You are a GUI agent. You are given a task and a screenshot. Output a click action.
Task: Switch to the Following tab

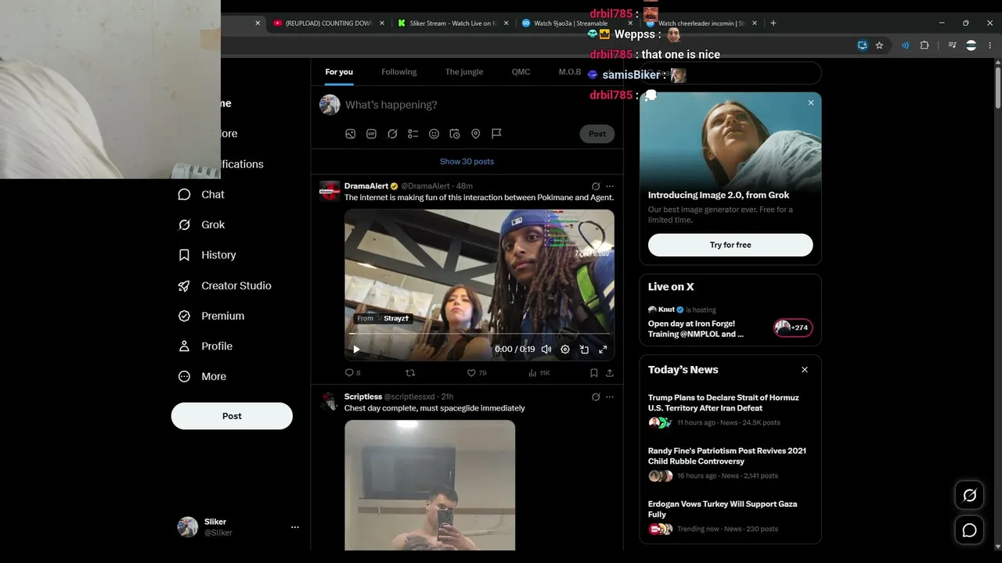pyautogui.click(x=399, y=72)
